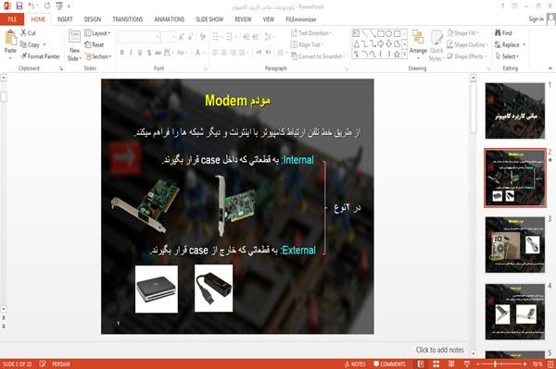Expand Shape Outline options
The width and height of the screenshot is (556, 369).
tap(467, 44)
